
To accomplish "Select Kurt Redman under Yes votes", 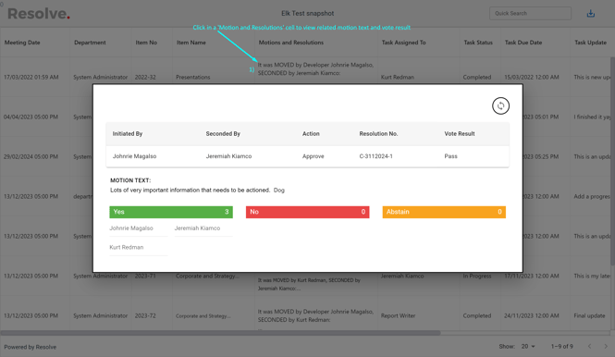I will pyautogui.click(x=127, y=248).
